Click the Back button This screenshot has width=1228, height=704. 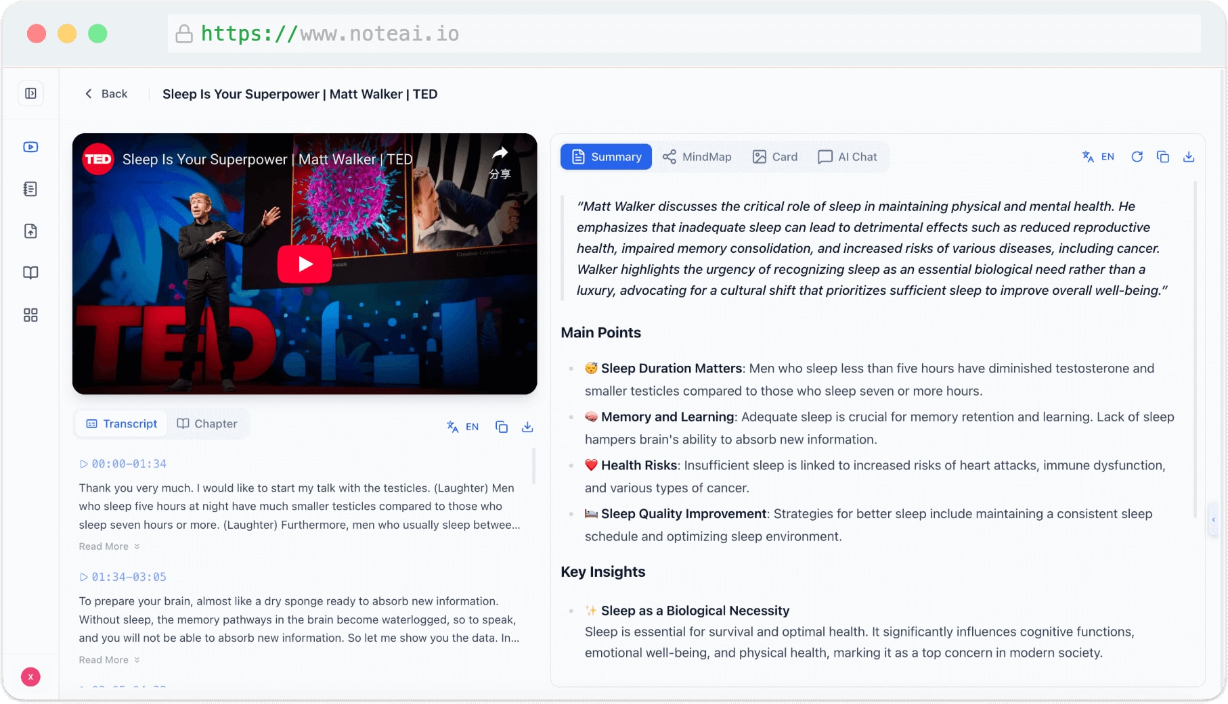106,93
